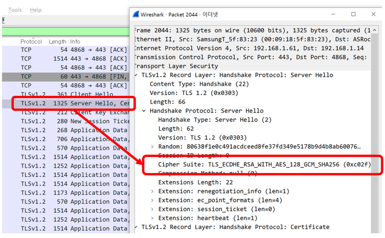The height and width of the screenshot is (238, 385).
Task: Collapse the Handshake Protocol: Server Hello node
Action: coord(144,111)
